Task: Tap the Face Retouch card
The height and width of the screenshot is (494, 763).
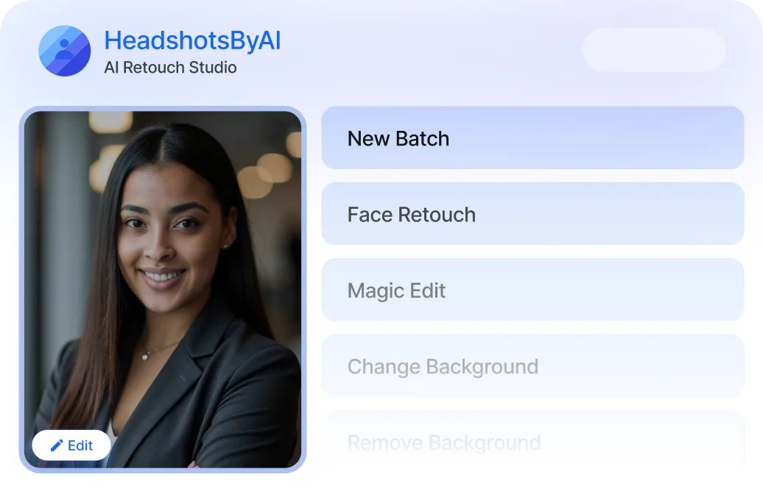Action: 532,214
